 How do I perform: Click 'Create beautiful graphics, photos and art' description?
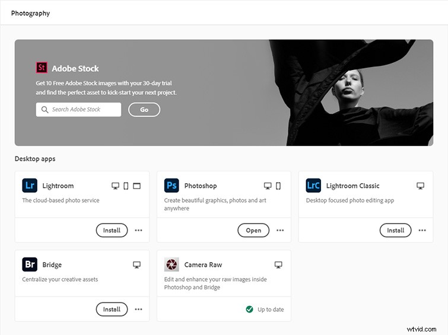coord(215,204)
